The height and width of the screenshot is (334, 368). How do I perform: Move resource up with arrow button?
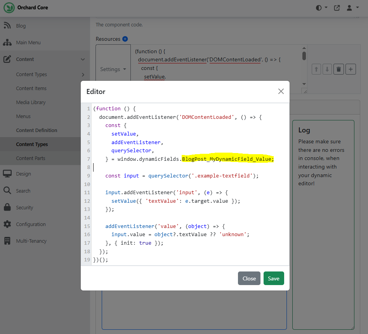point(316,69)
